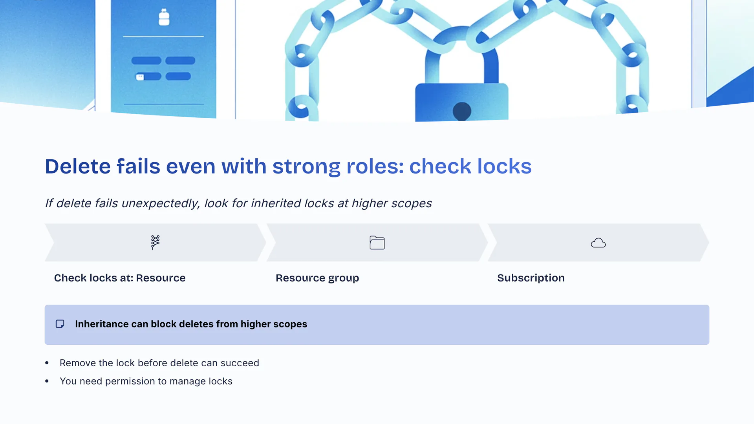Select the "Resource group" label
This screenshot has width=754, height=424.
pos(317,278)
